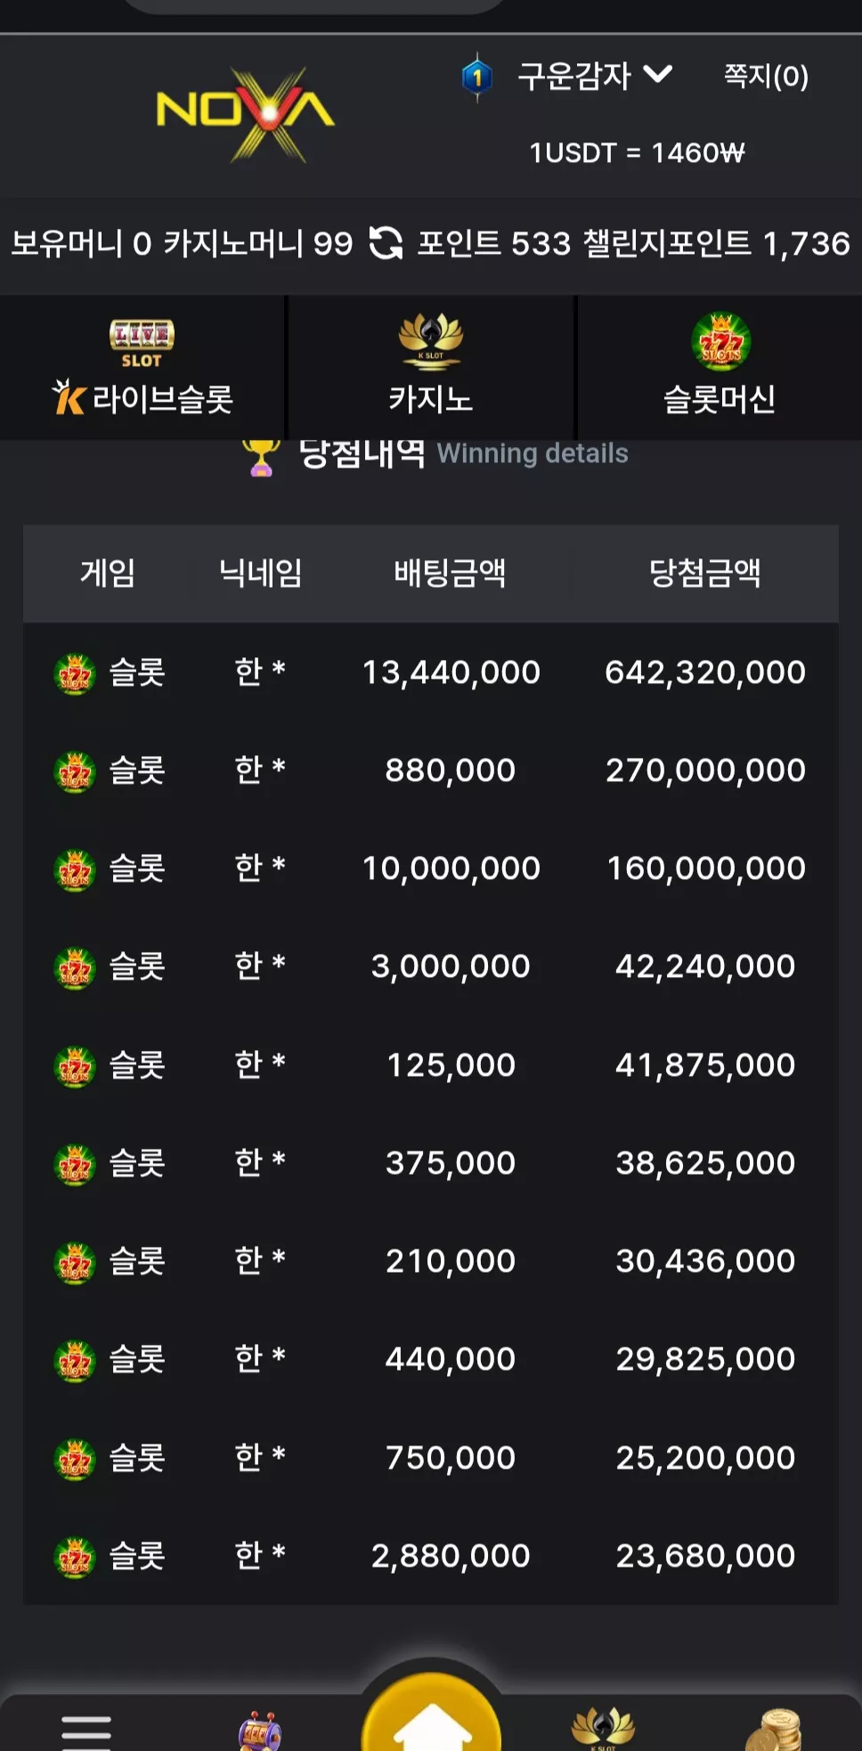This screenshot has height=1751, width=862.
Task: Tap the 챌린지포인트 1,736 balance
Action: (x=716, y=243)
